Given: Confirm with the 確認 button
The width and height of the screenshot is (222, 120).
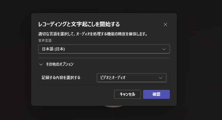Looking at the screenshot, I should pyautogui.click(x=156, y=94).
